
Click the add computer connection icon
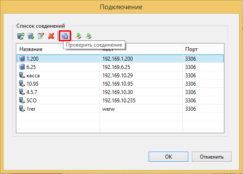coord(21,36)
